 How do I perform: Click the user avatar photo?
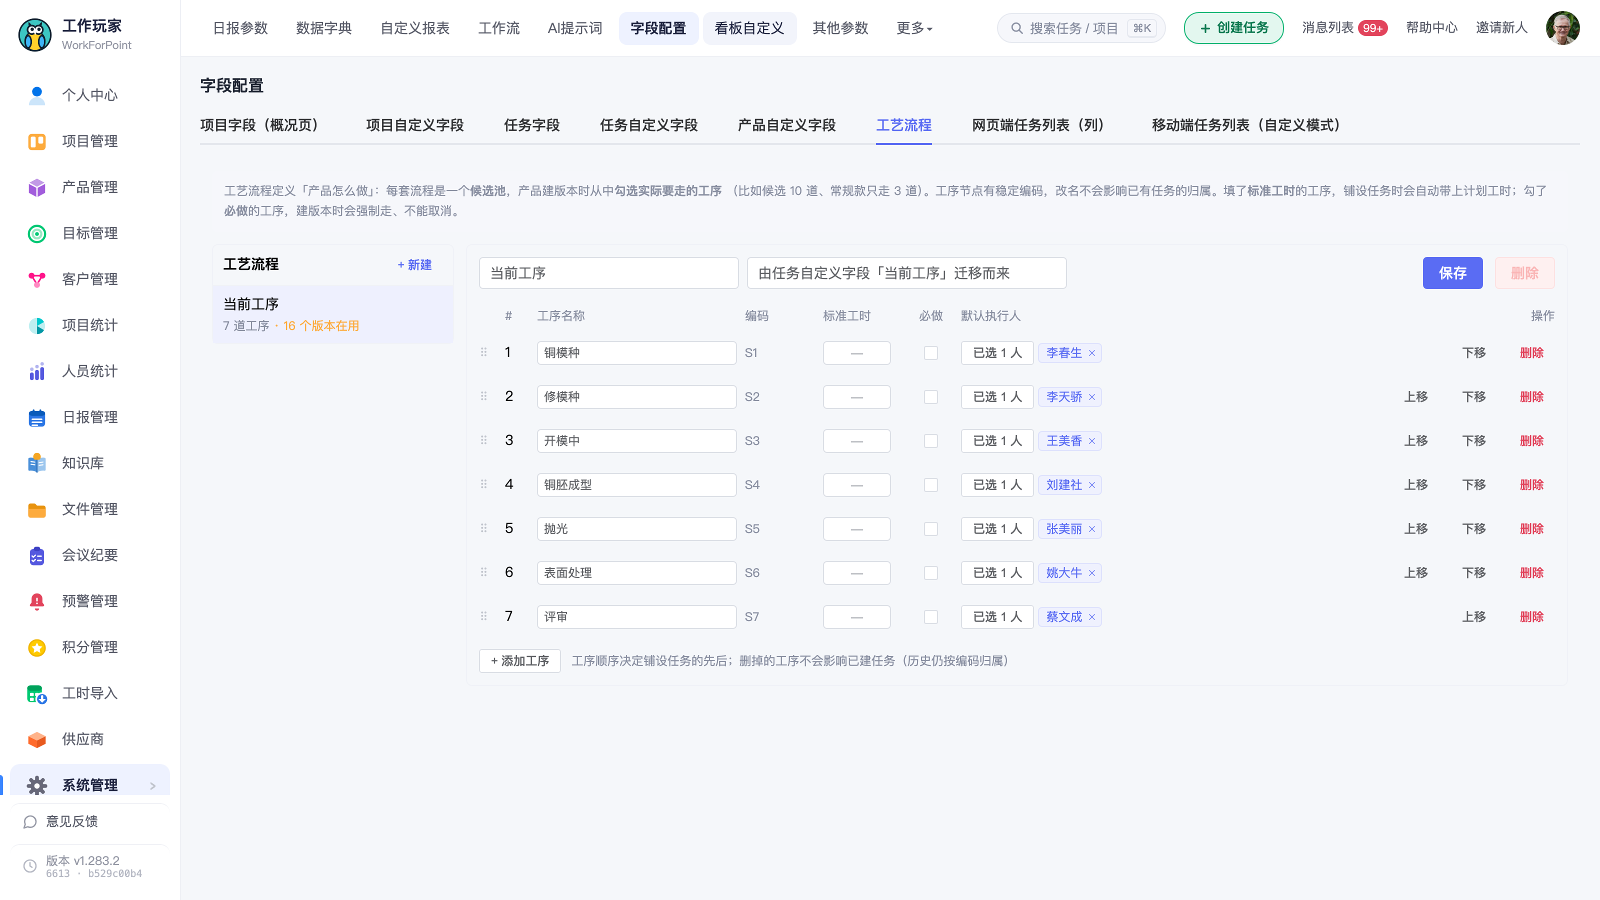tap(1562, 28)
